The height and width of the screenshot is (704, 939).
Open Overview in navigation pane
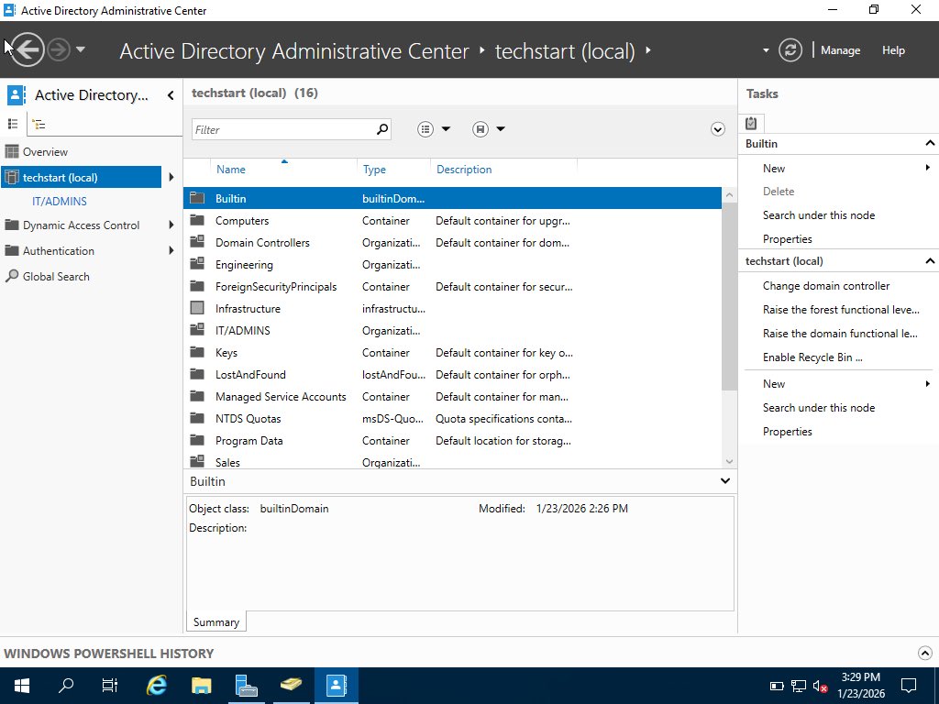[x=45, y=152]
